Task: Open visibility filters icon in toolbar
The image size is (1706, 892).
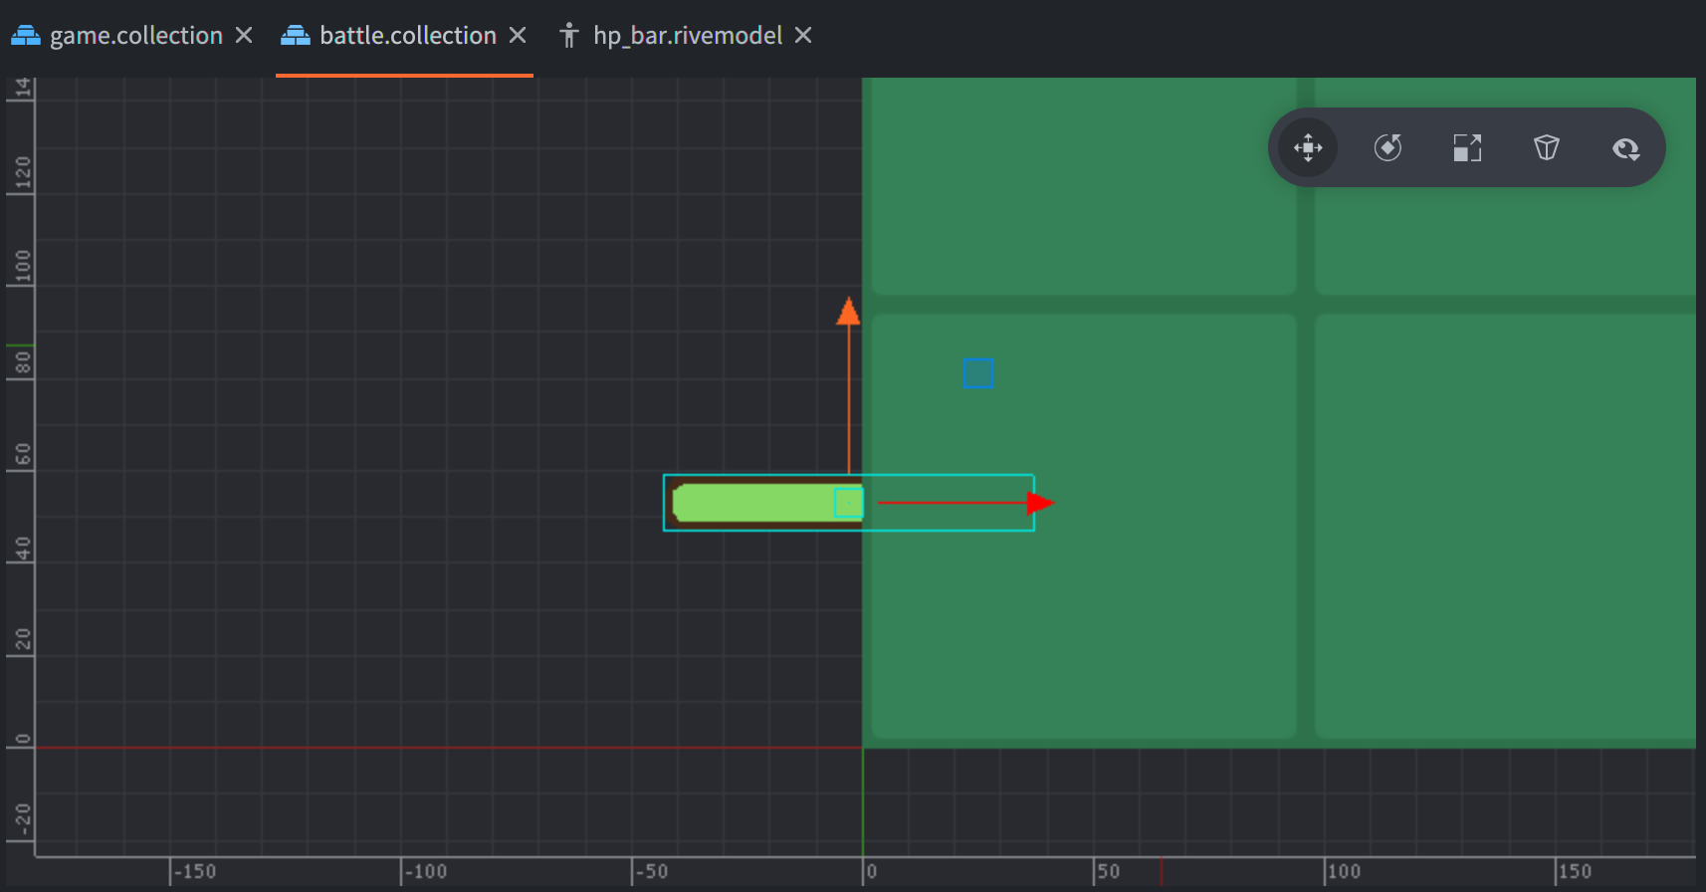Action: tap(1626, 148)
